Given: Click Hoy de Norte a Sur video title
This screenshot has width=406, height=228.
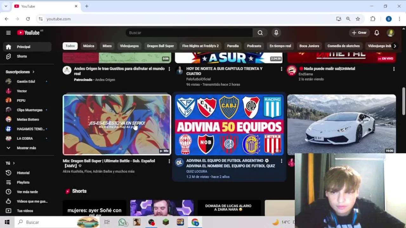Looking at the screenshot, I should coord(224,71).
